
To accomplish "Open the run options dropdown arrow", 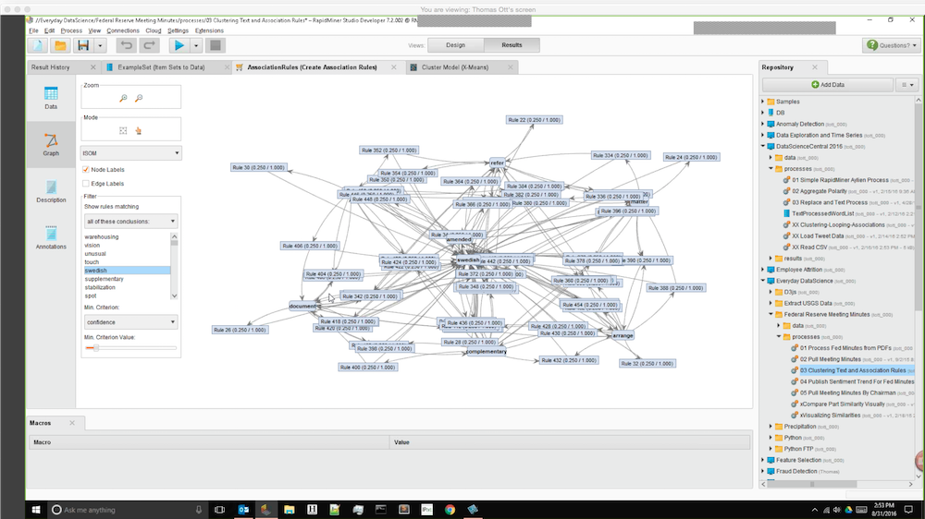I will 196,45.
